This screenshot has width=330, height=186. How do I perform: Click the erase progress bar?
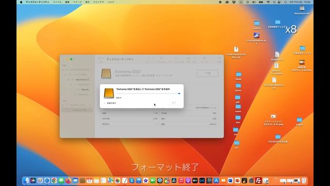click(x=148, y=94)
